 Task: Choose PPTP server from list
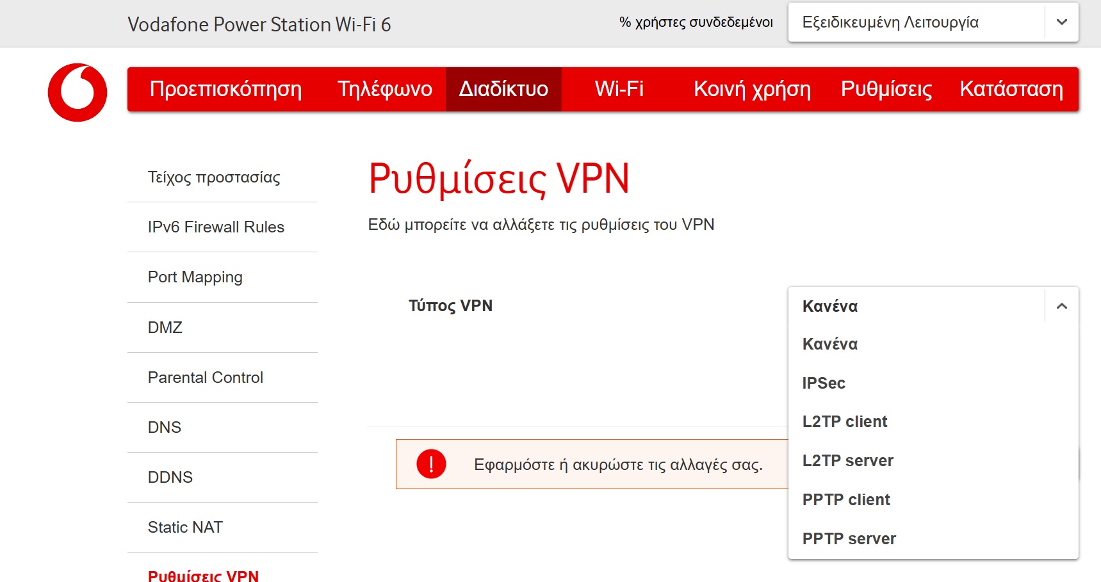click(849, 539)
